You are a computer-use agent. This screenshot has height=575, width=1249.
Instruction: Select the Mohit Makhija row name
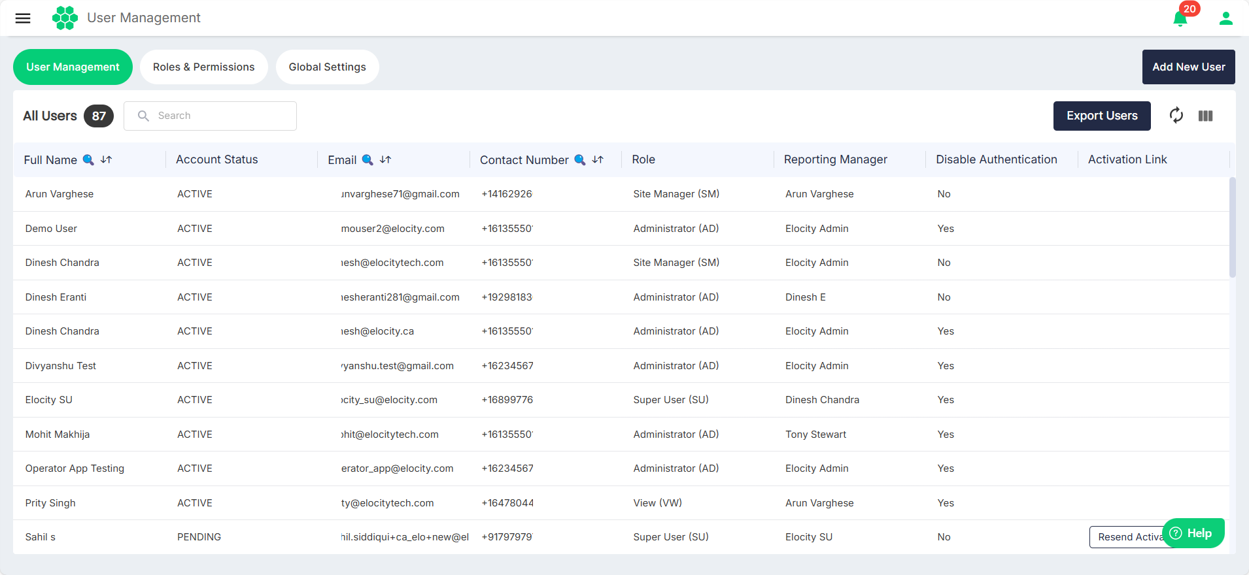pyautogui.click(x=58, y=435)
